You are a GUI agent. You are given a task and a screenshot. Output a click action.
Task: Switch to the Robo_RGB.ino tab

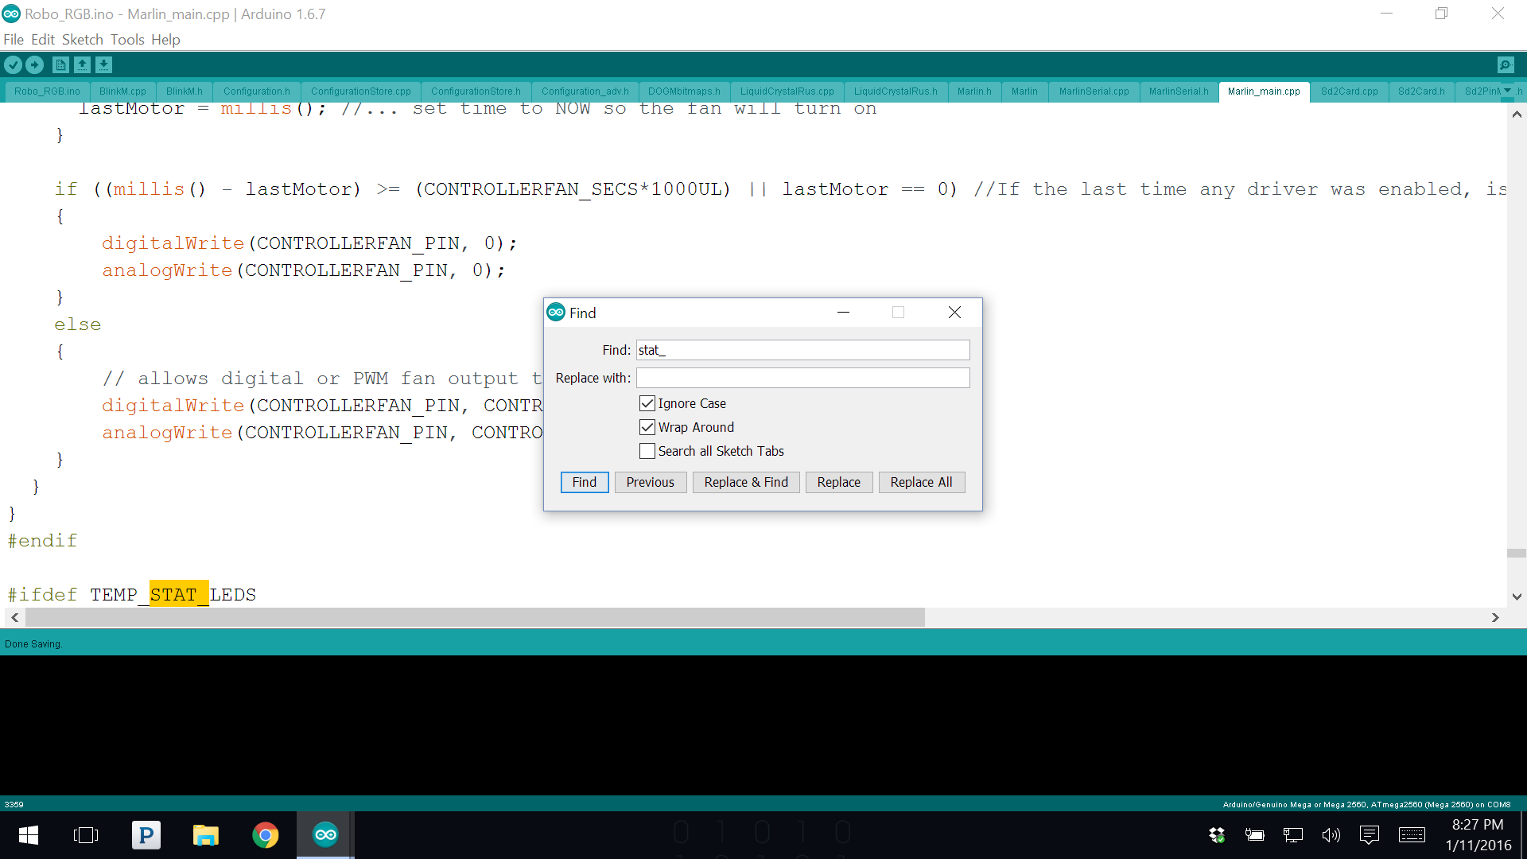point(47,91)
